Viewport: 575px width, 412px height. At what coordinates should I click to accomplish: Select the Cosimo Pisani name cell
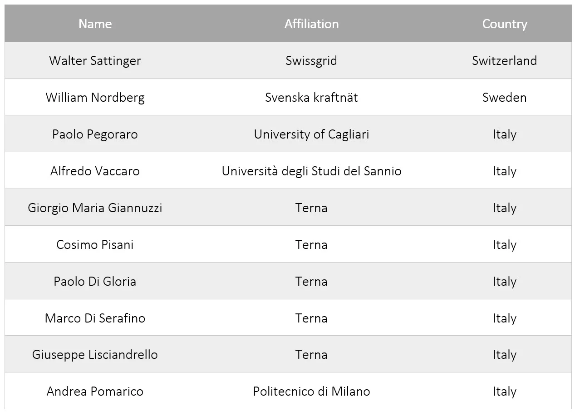[x=95, y=244]
